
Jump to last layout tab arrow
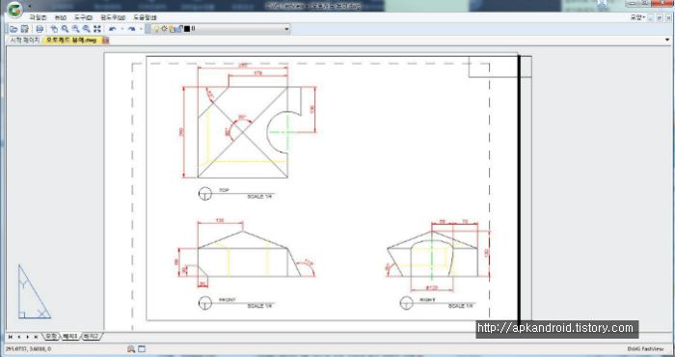pyautogui.click(x=36, y=337)
